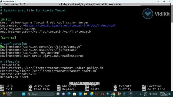
Task: Click the ExecStartPre line
Action: pyautogui.click(x=52, y=68)
